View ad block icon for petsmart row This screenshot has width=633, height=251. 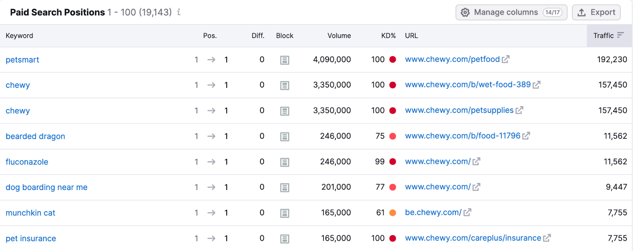(285, 60)
